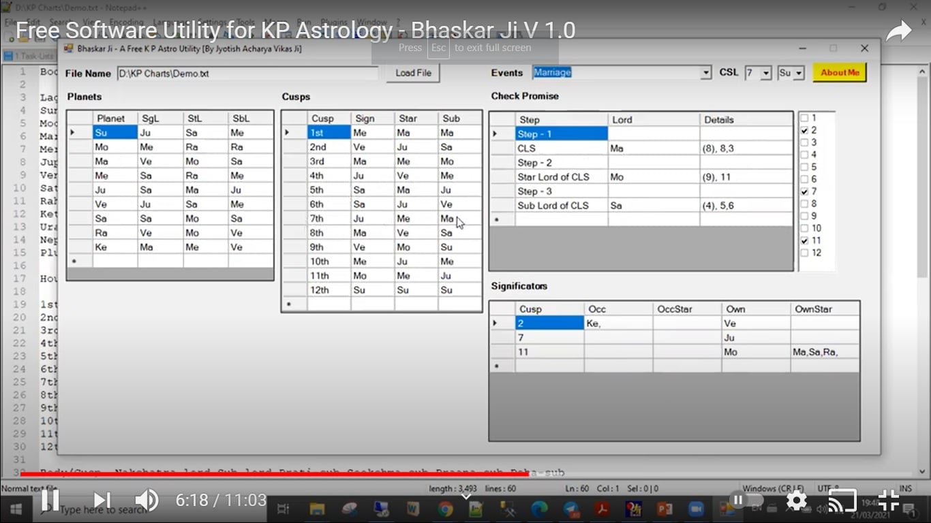Click the Bhaskar Ji window title icon
Screen dimensions: 931x523
point(68,49)
